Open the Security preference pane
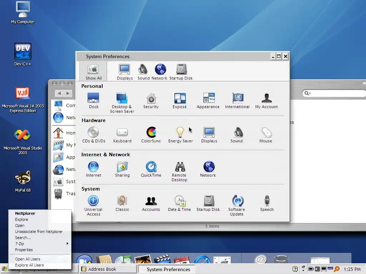This screenshot has height=274, width=366. pyautogui.click(x=151, y=100)
